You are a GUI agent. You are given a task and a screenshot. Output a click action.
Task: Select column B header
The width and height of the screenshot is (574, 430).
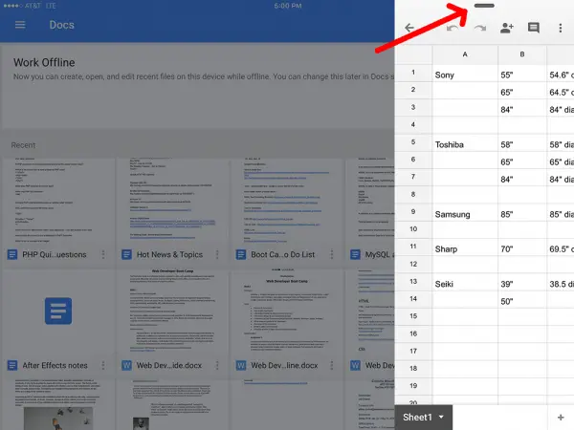tap(522, 54)
